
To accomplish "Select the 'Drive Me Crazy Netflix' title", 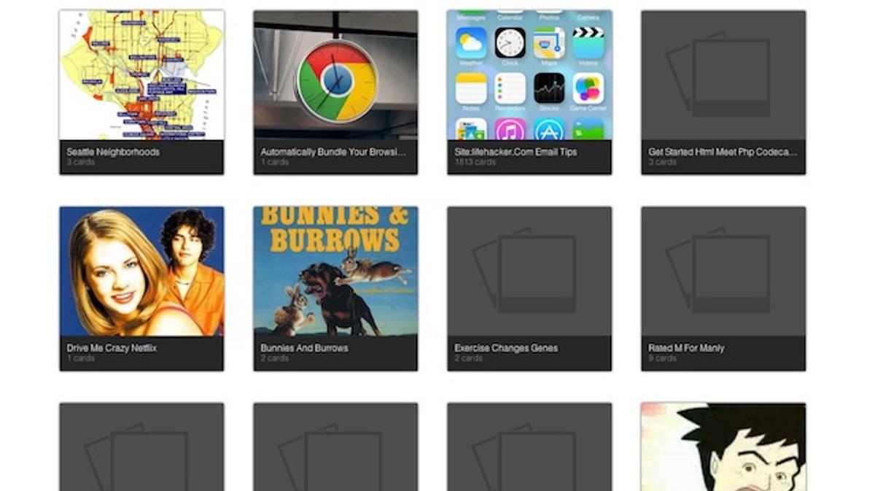I will pyautogui.click(x=111, y=348).
